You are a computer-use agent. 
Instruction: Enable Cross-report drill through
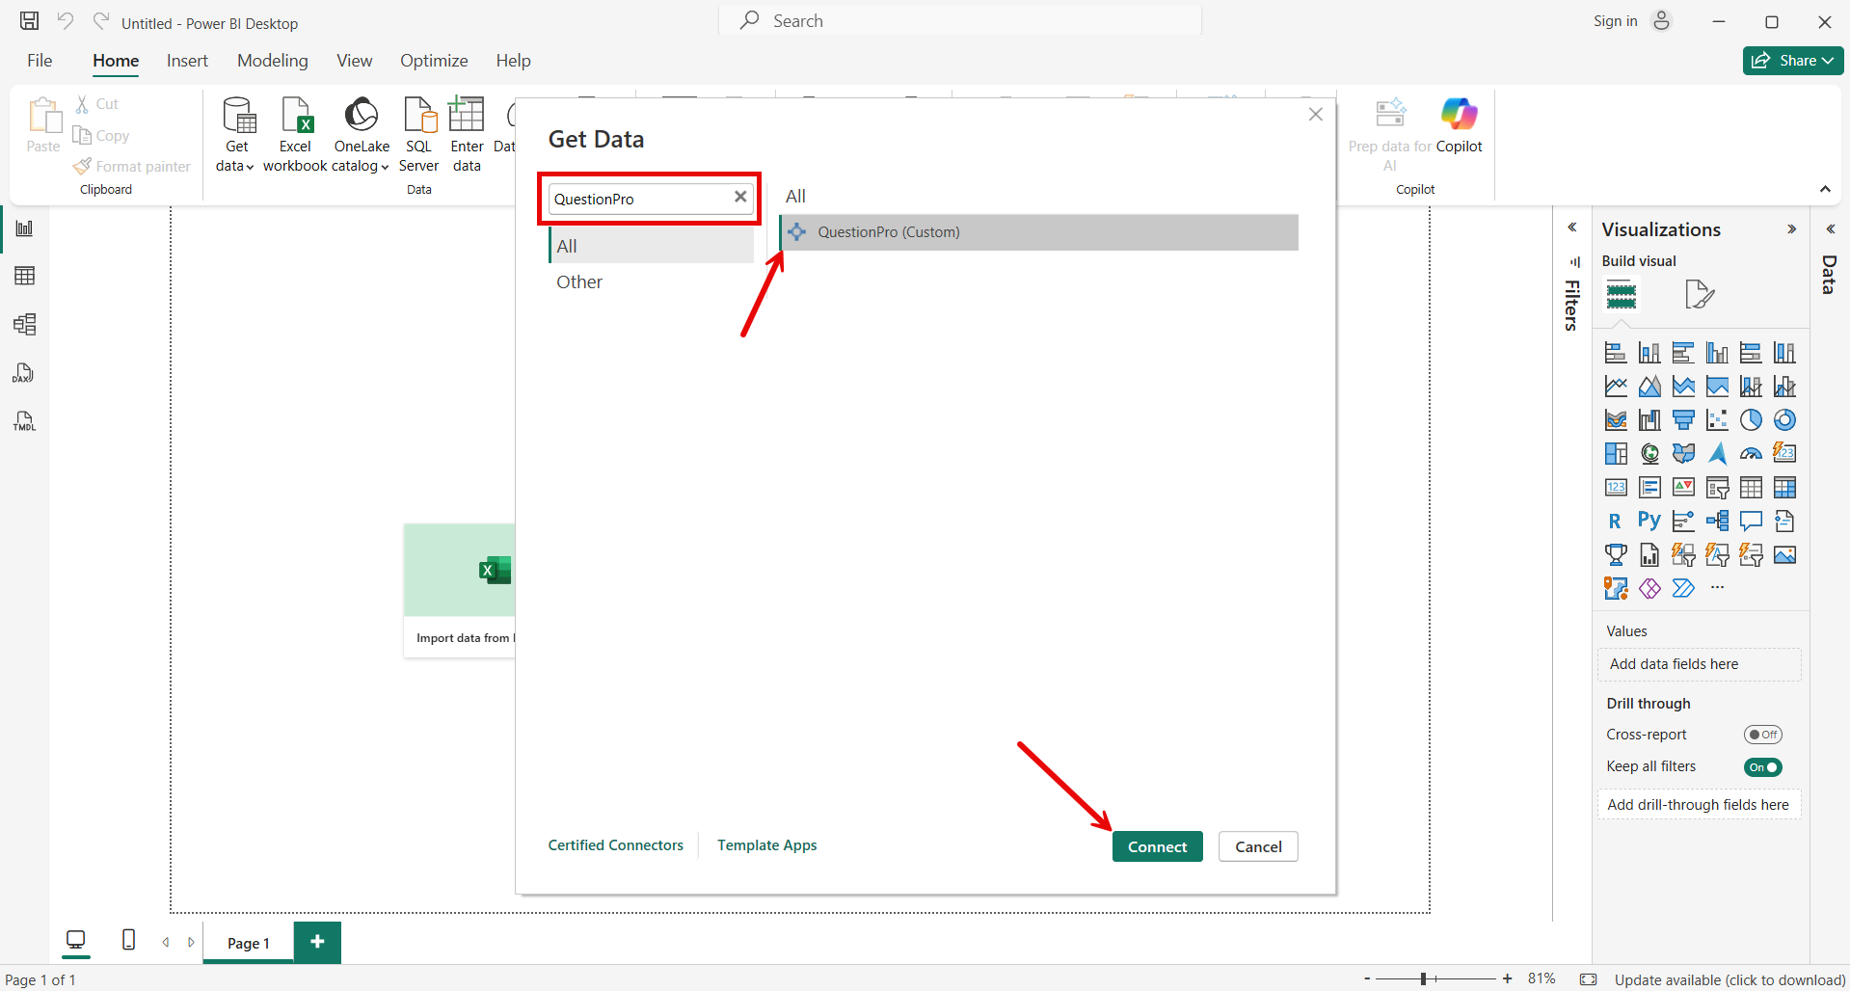[1763, 734]
